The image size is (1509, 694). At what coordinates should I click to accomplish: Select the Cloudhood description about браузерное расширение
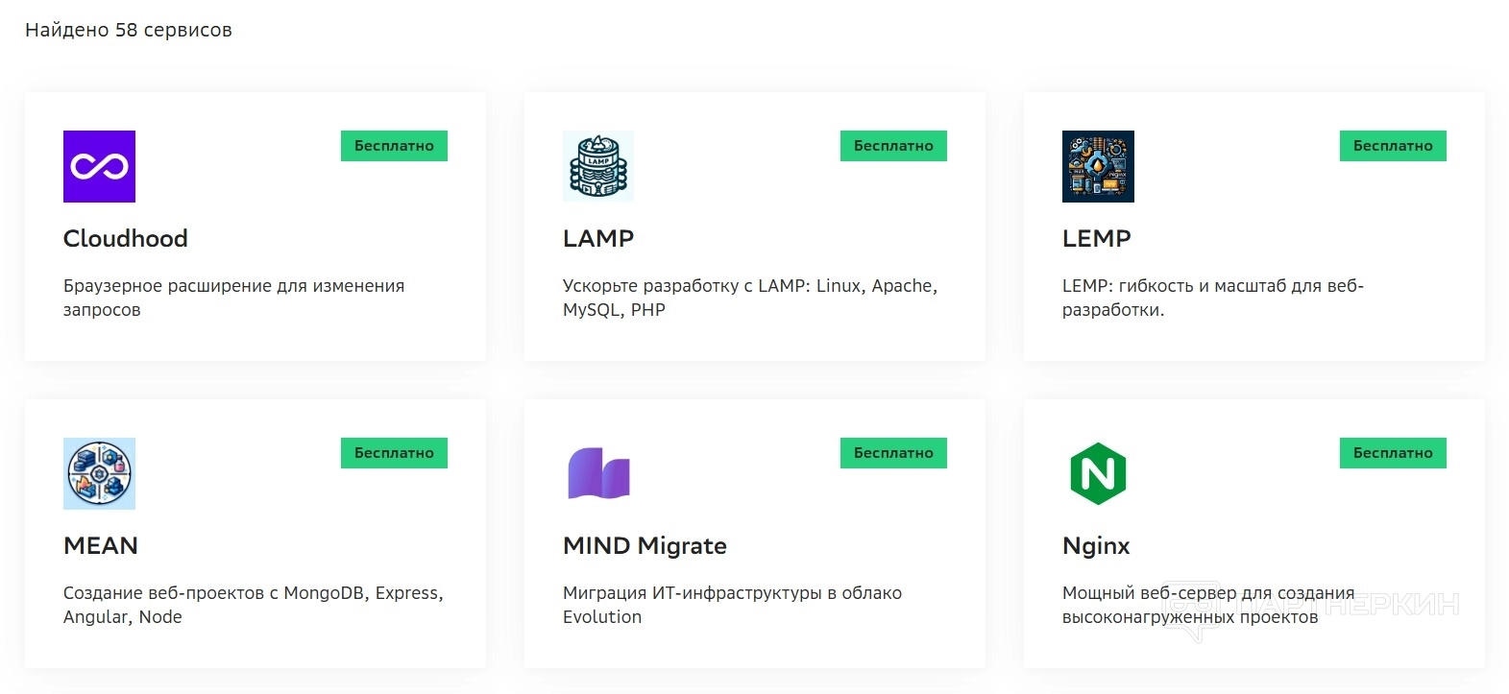(x=233, y=298)
